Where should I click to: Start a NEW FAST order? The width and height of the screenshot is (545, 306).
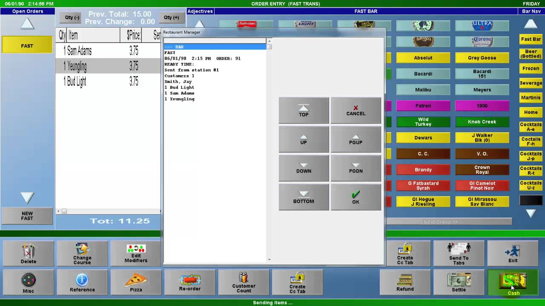[27, 216]
